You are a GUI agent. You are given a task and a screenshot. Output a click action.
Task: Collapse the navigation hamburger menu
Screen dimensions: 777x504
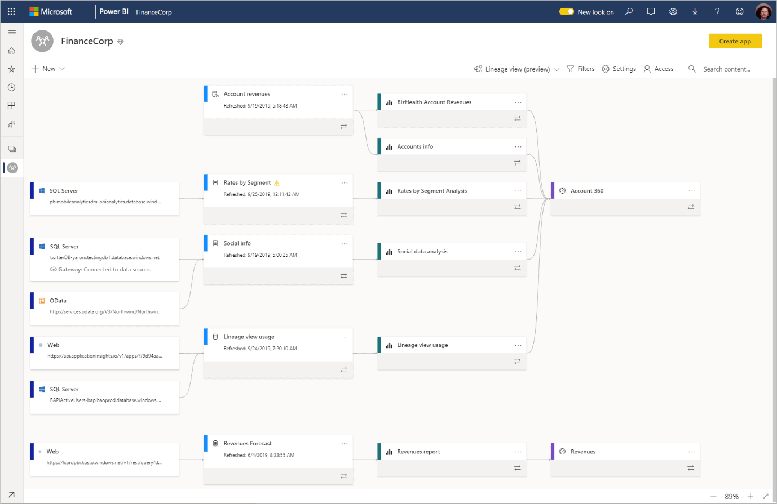coord(12,32)
